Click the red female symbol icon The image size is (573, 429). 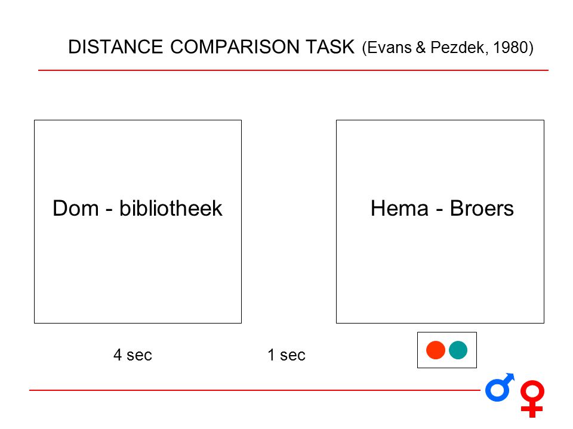(532, 399)
